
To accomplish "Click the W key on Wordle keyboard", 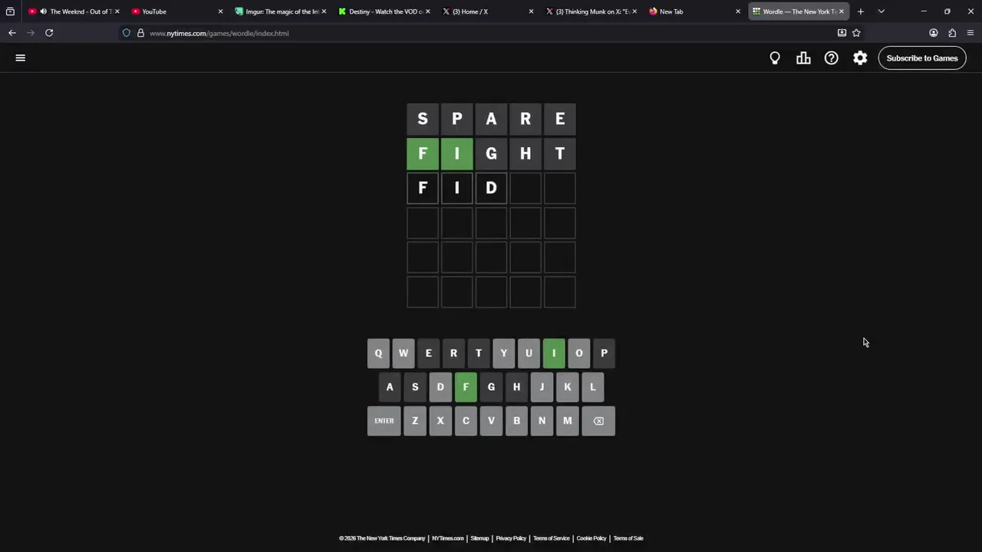I will [x=404, y=353].
